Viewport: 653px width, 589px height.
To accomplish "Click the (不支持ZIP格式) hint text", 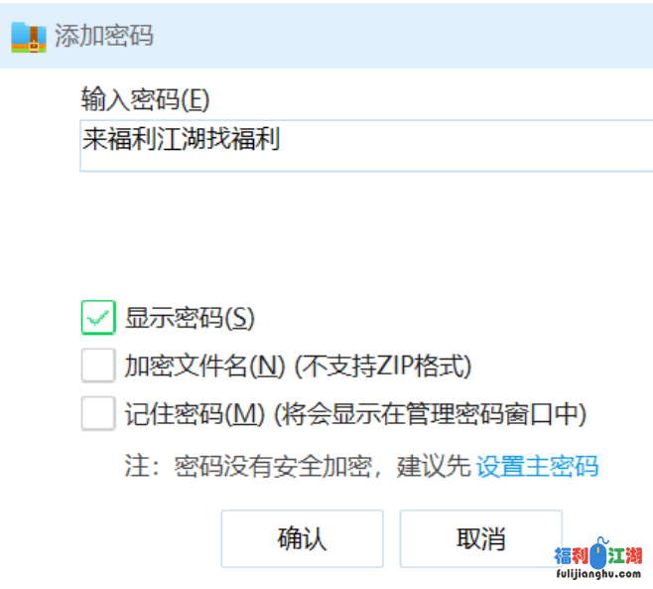I will pos(380,366).
